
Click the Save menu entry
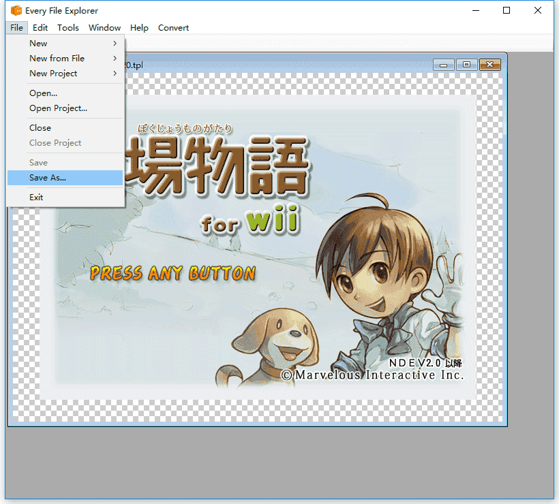pyautogui.click(x=65, y=163)
